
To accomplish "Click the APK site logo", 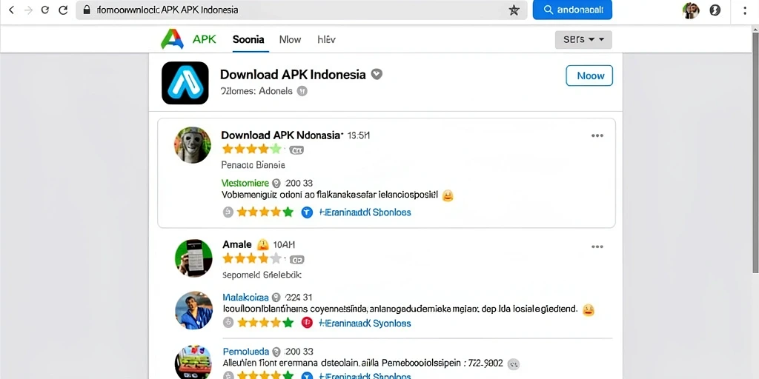I will pos(172,39).
